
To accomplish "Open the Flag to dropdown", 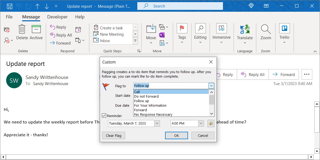I will tap(211, 86).
